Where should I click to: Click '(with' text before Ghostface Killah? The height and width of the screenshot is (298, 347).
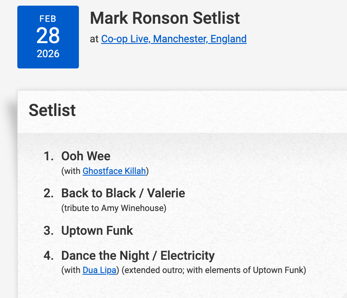pos(71,171)
